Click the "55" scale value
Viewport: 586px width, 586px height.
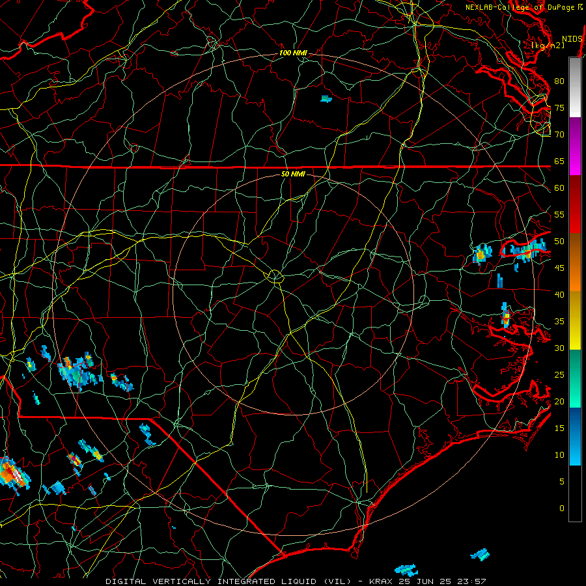(559, 214)
